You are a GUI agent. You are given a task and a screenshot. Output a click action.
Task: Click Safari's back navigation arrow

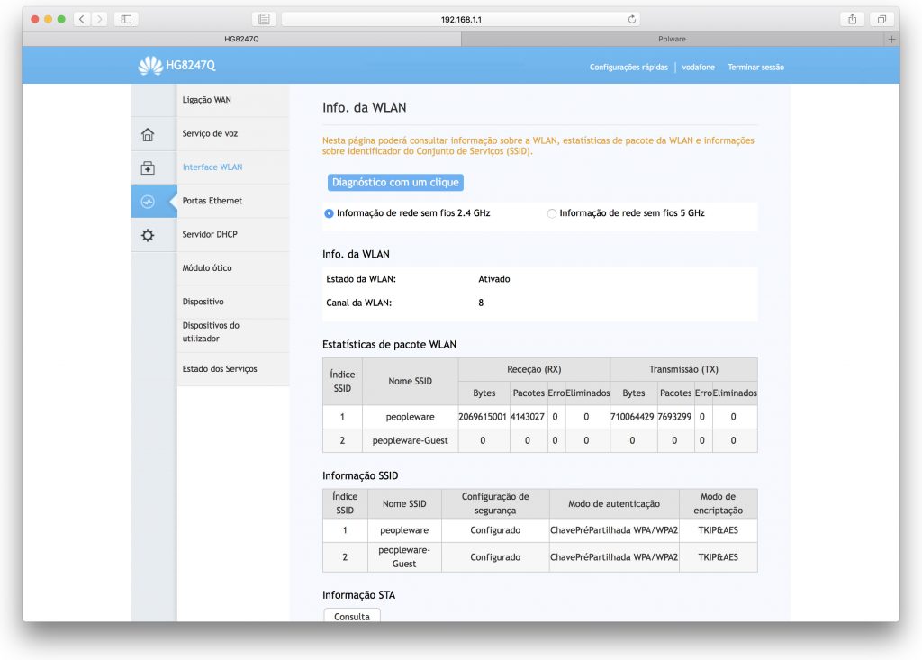pos(80,19)
